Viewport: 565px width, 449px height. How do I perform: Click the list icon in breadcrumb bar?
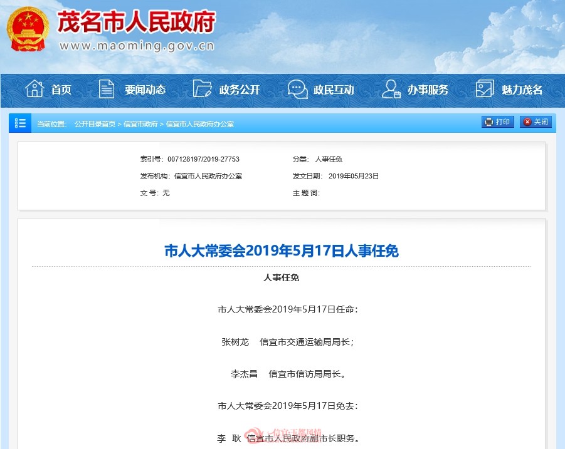tap(20, 123)
